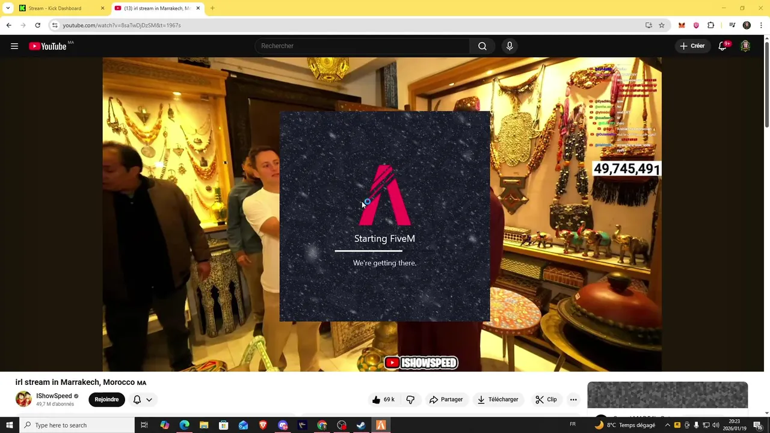Screen dimensions: 770x433
Task: Start voice search with microphone icon
Action: pyautogui.click(x=510, y=46)
